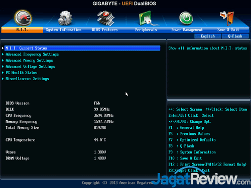Expand arrow beside Advanced Voltage Settings
The height and width of the screenshot is (188, 251).
point(3,67)
